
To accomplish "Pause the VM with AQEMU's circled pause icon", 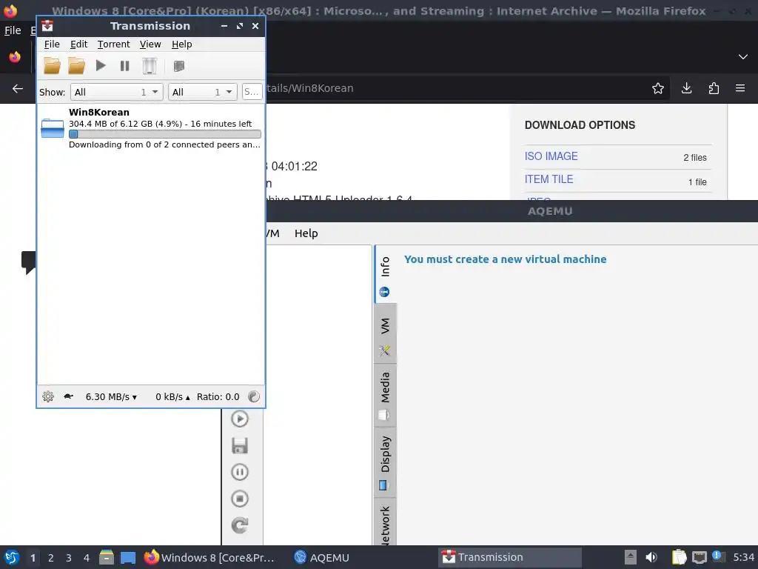I will point(240,472).
